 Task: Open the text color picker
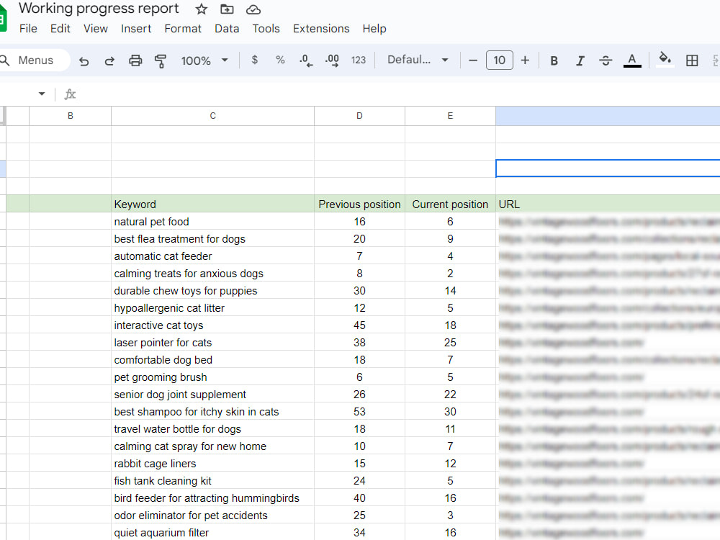(x=632, y=60)
